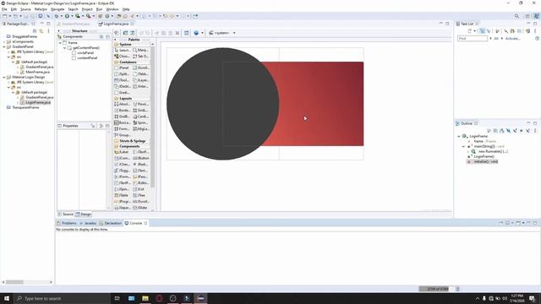Image resolution: width=541 pixels, height=304 pixels.
Task: Click the taskbar search box
Action: [62, 298]
